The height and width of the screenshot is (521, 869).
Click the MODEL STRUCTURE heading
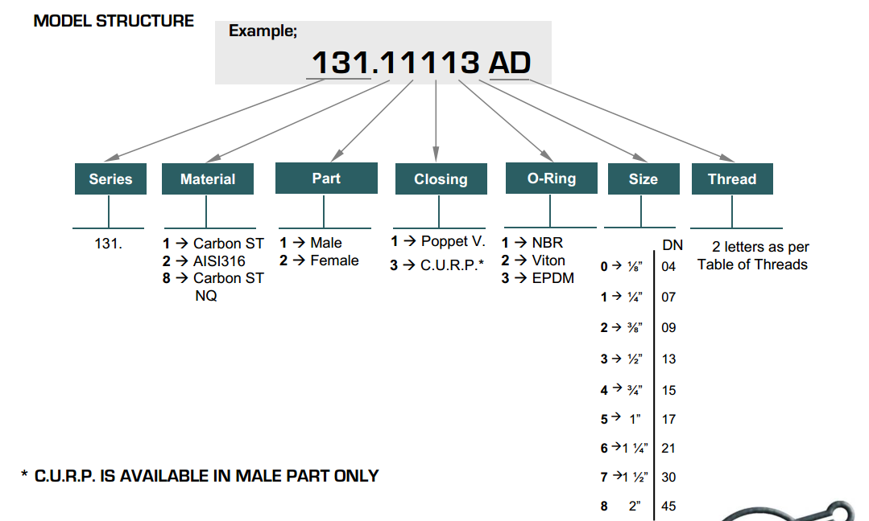pos(114,21)
